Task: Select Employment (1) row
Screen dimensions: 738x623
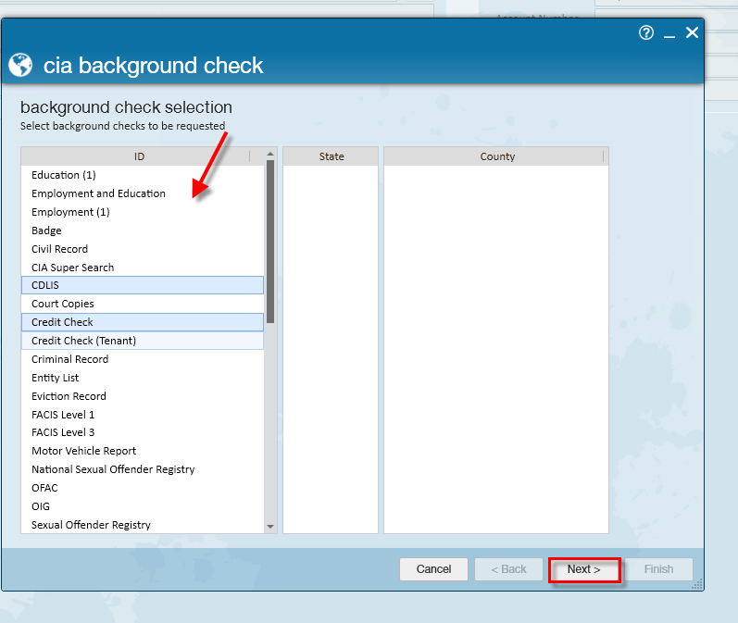Action: click(143, 212)
